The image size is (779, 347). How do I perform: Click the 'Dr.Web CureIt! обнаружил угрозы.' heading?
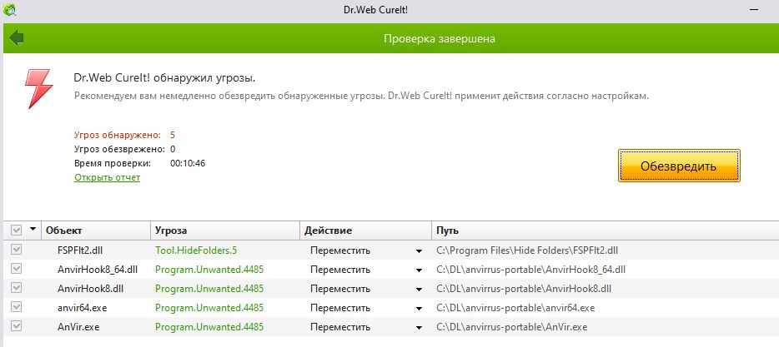click(165, 78)
